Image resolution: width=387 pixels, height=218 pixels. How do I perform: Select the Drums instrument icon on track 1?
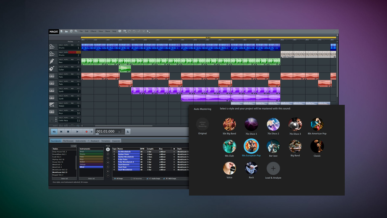52,47
